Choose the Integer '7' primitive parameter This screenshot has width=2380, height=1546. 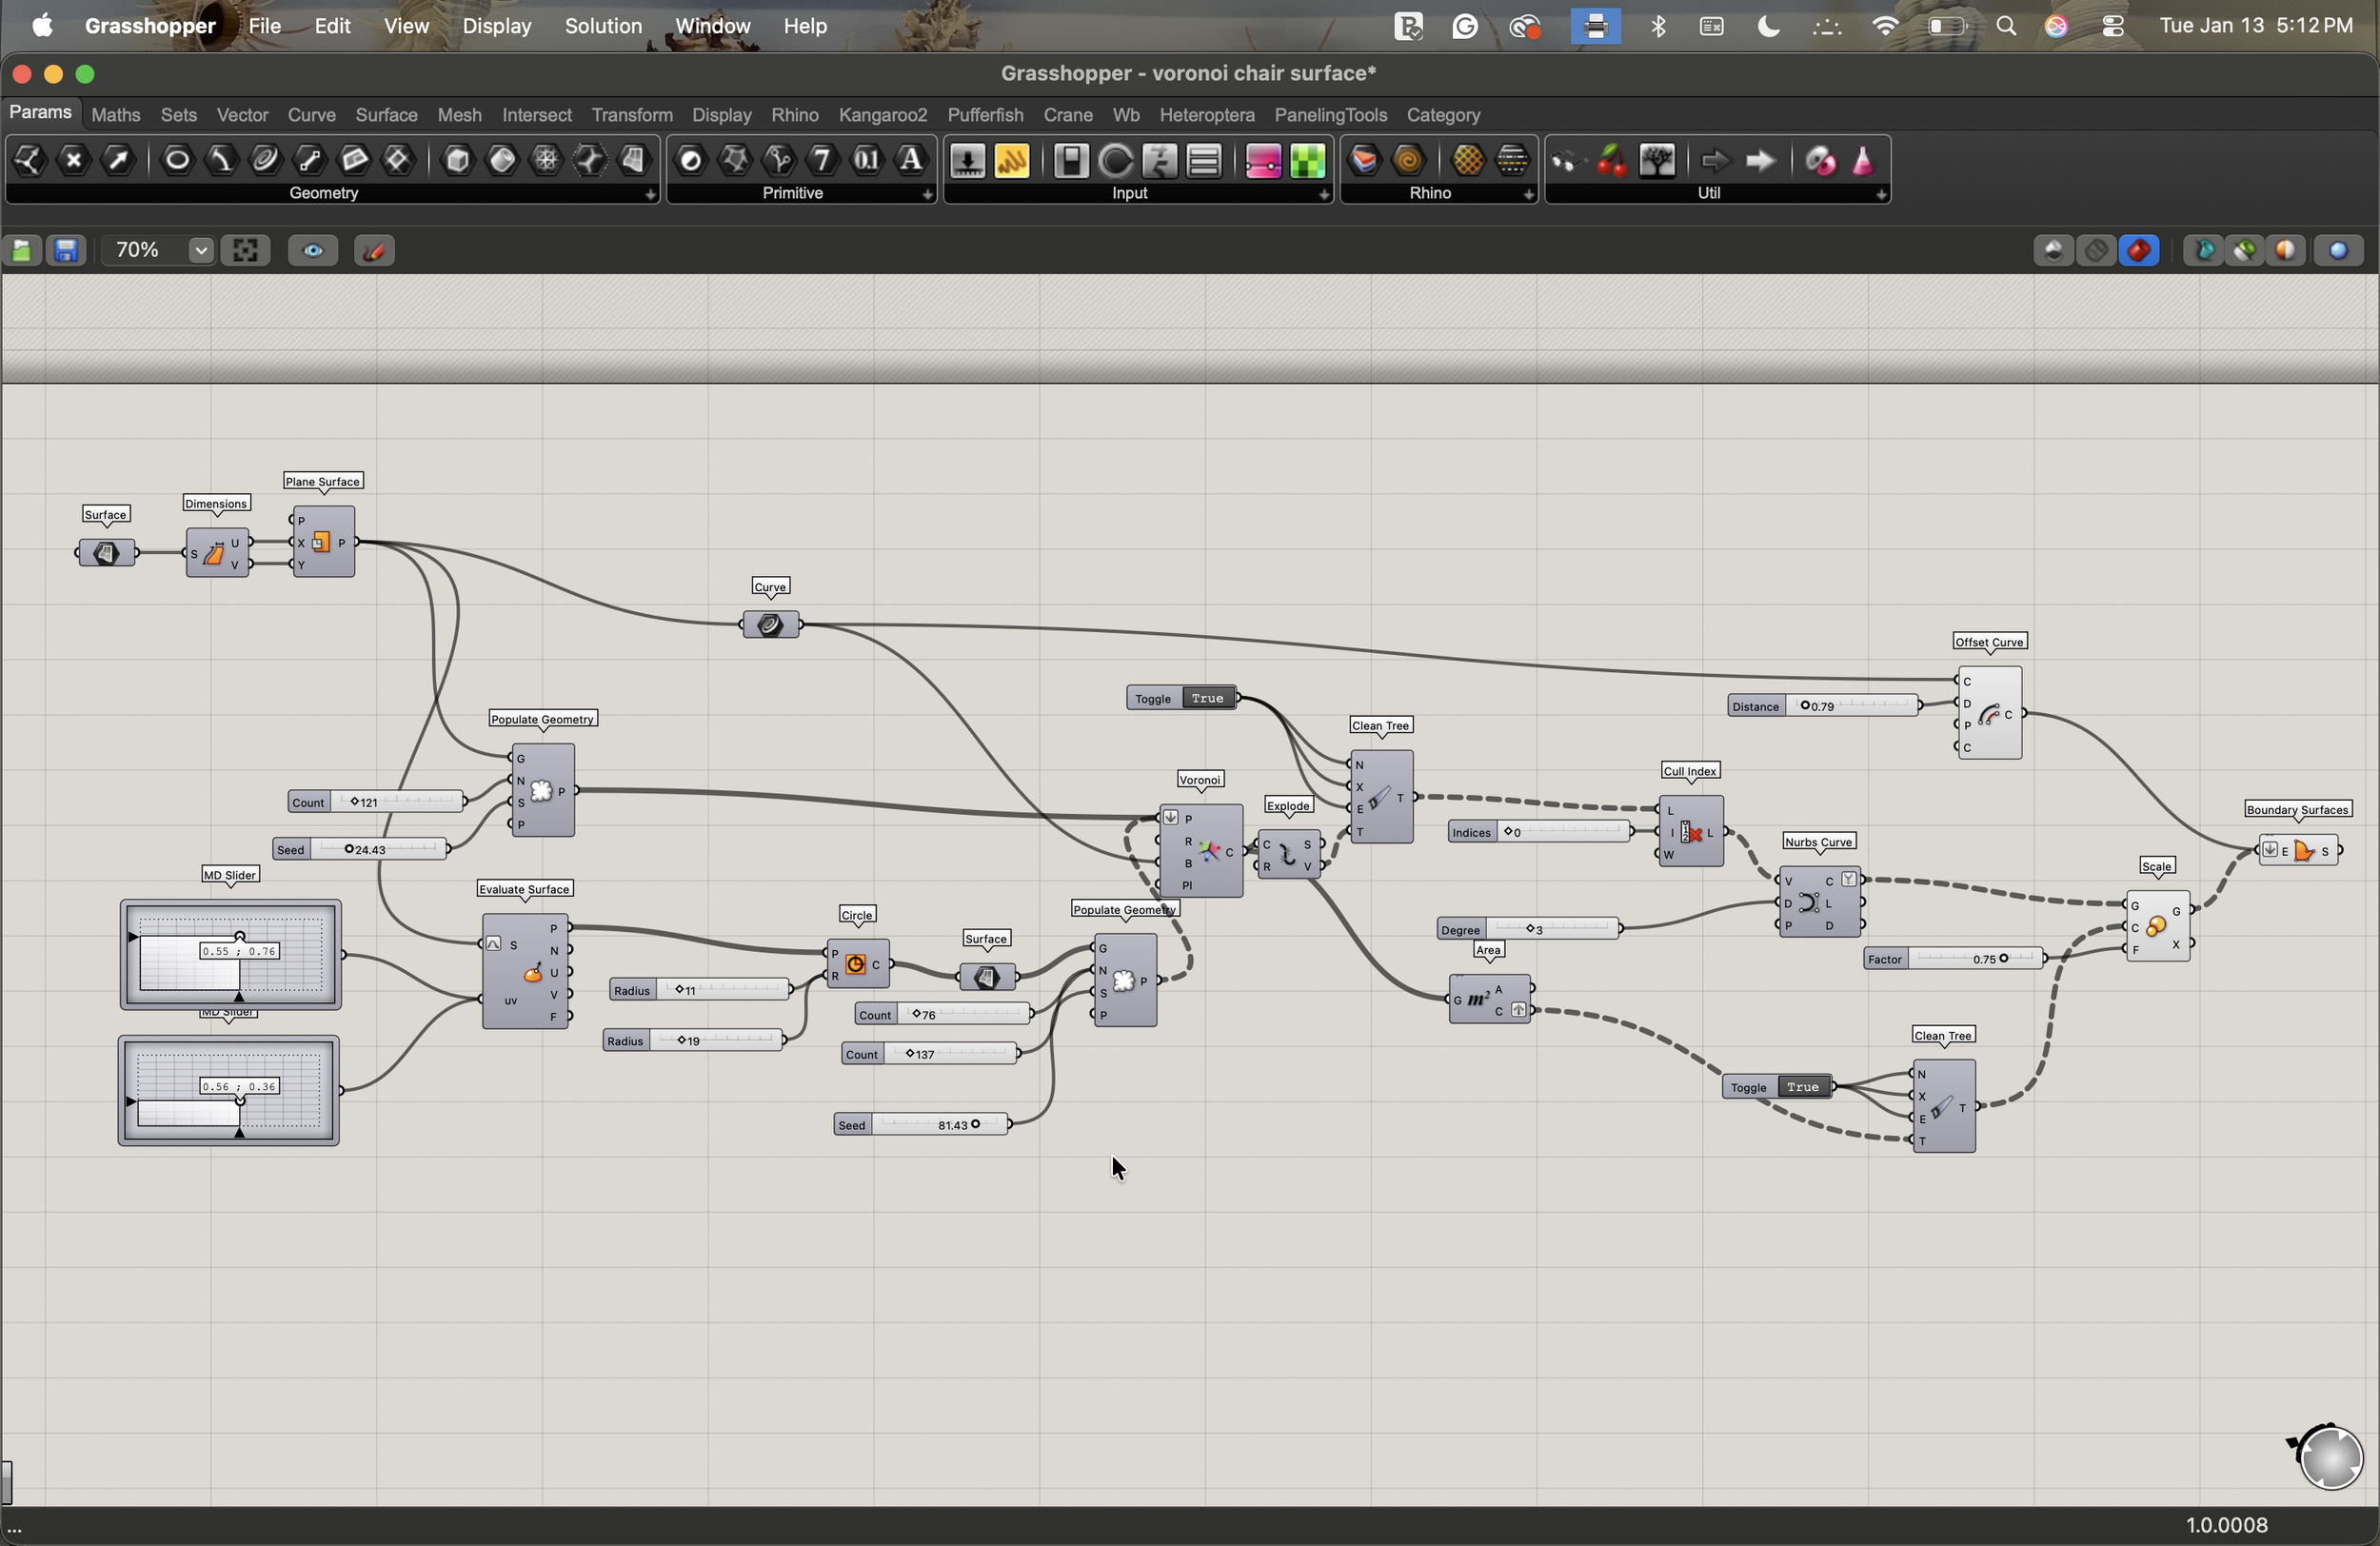(822, 160)
